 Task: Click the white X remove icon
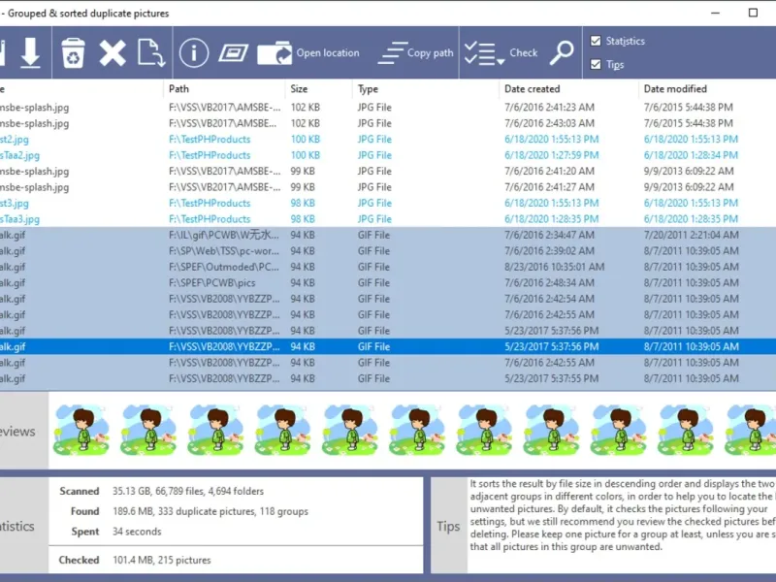click(x=113, y=53)
